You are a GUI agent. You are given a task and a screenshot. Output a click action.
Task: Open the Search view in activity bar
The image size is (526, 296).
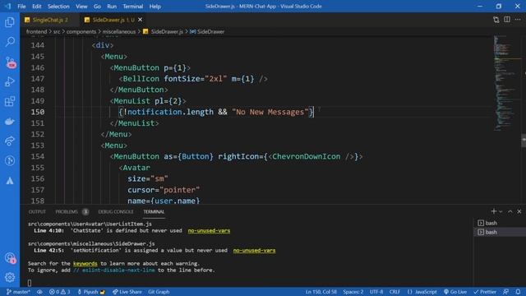click(x=10, y=42)
